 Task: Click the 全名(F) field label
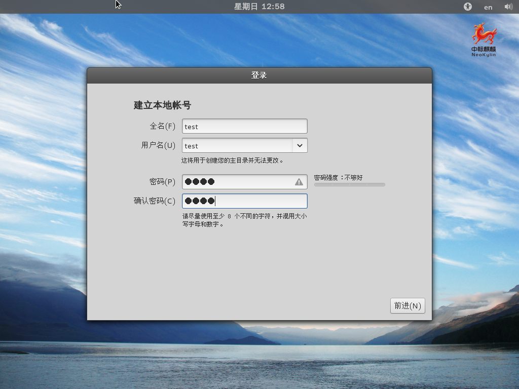[x=163, y=126]
